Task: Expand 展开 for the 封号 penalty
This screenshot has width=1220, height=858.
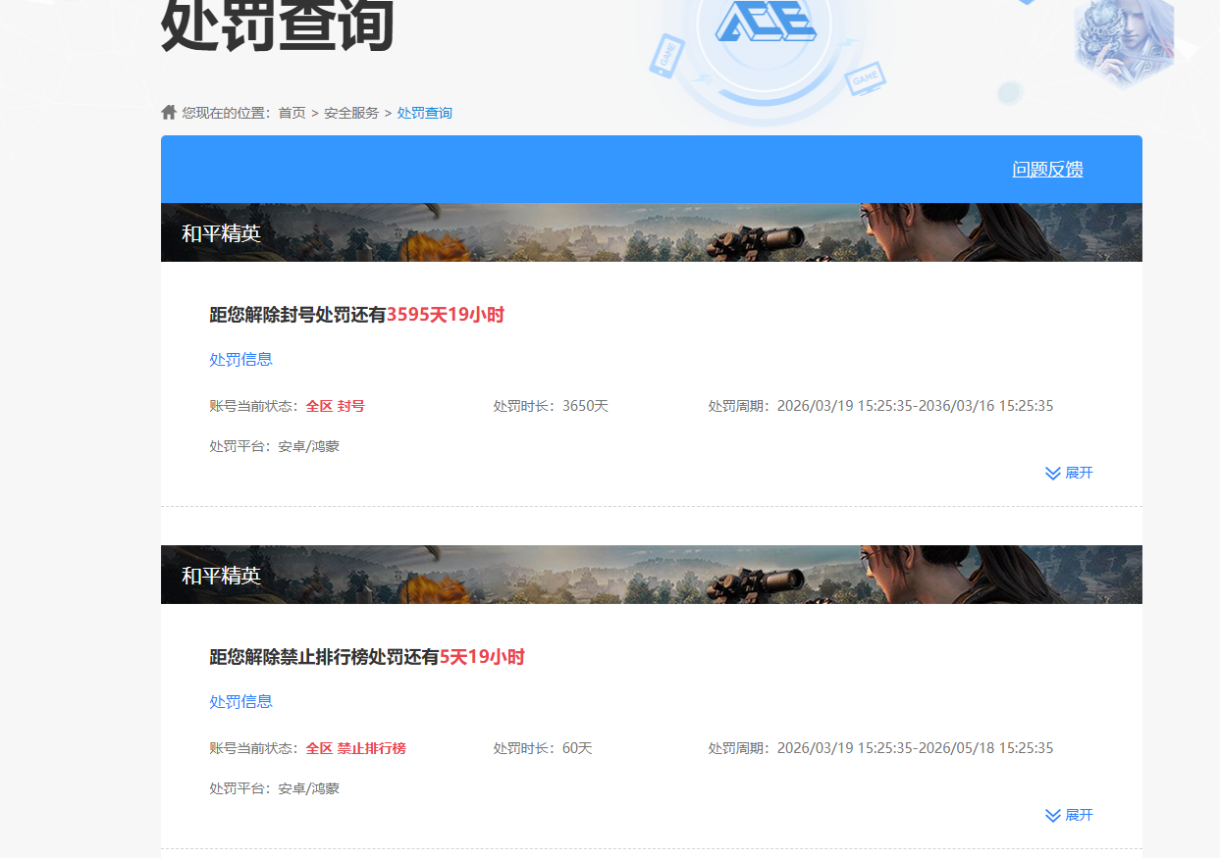Action: [x=1079, y=473]
